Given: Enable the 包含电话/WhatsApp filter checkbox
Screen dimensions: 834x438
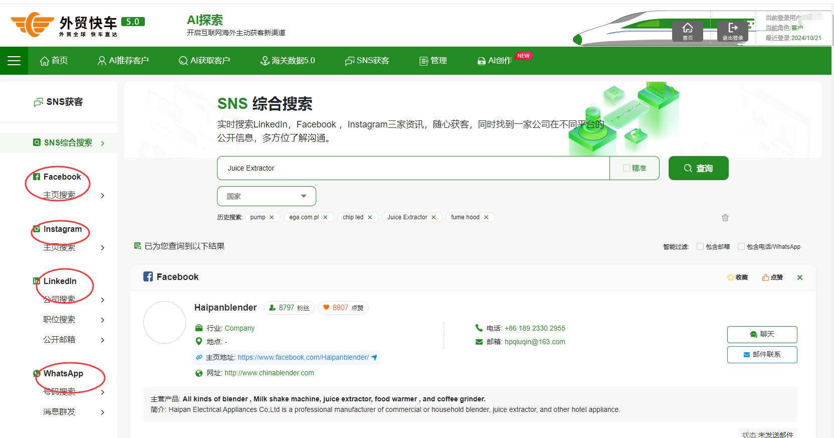Looking at the screenshot, I should (741, 246).
